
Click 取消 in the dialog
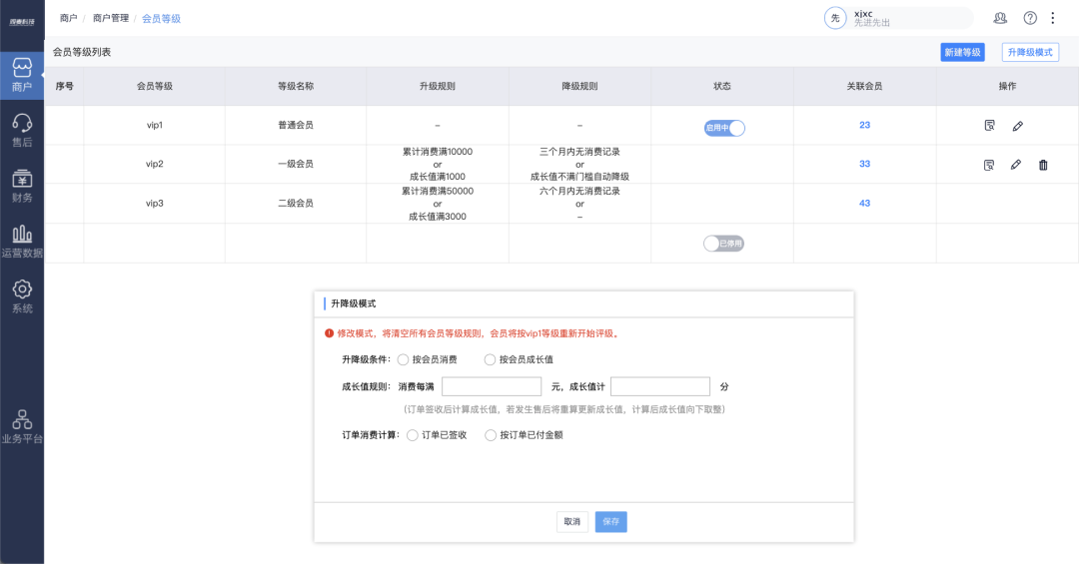pos(571,521)
